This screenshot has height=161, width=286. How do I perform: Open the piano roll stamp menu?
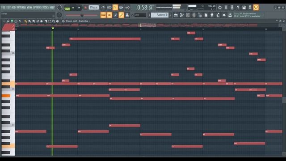pos(16,21)
